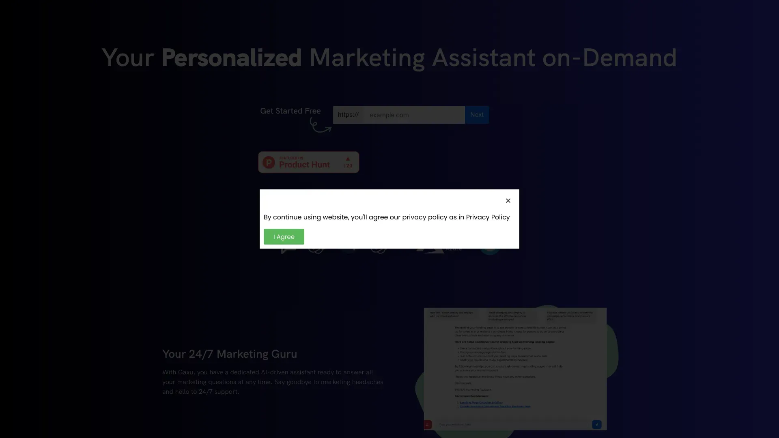Click the Gaxu assistant description paragraph
Viewport: 779px width, 438px height.
coord(273,382)
